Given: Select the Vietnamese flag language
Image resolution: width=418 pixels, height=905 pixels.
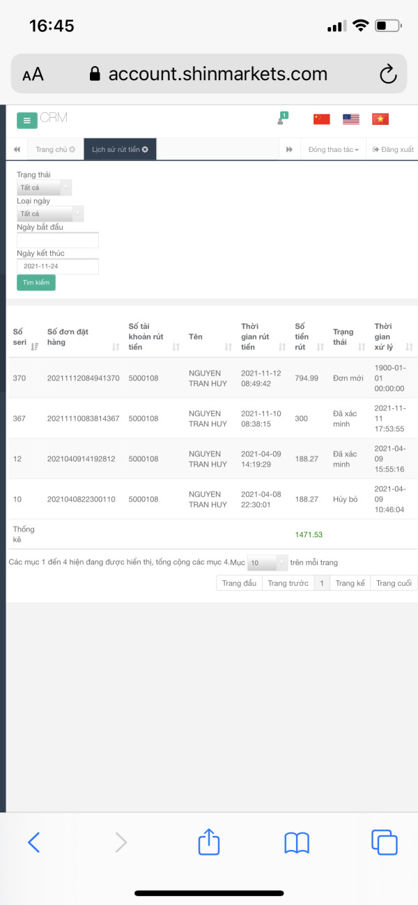Looking at the screenshot, I should [x=380, y=119].
